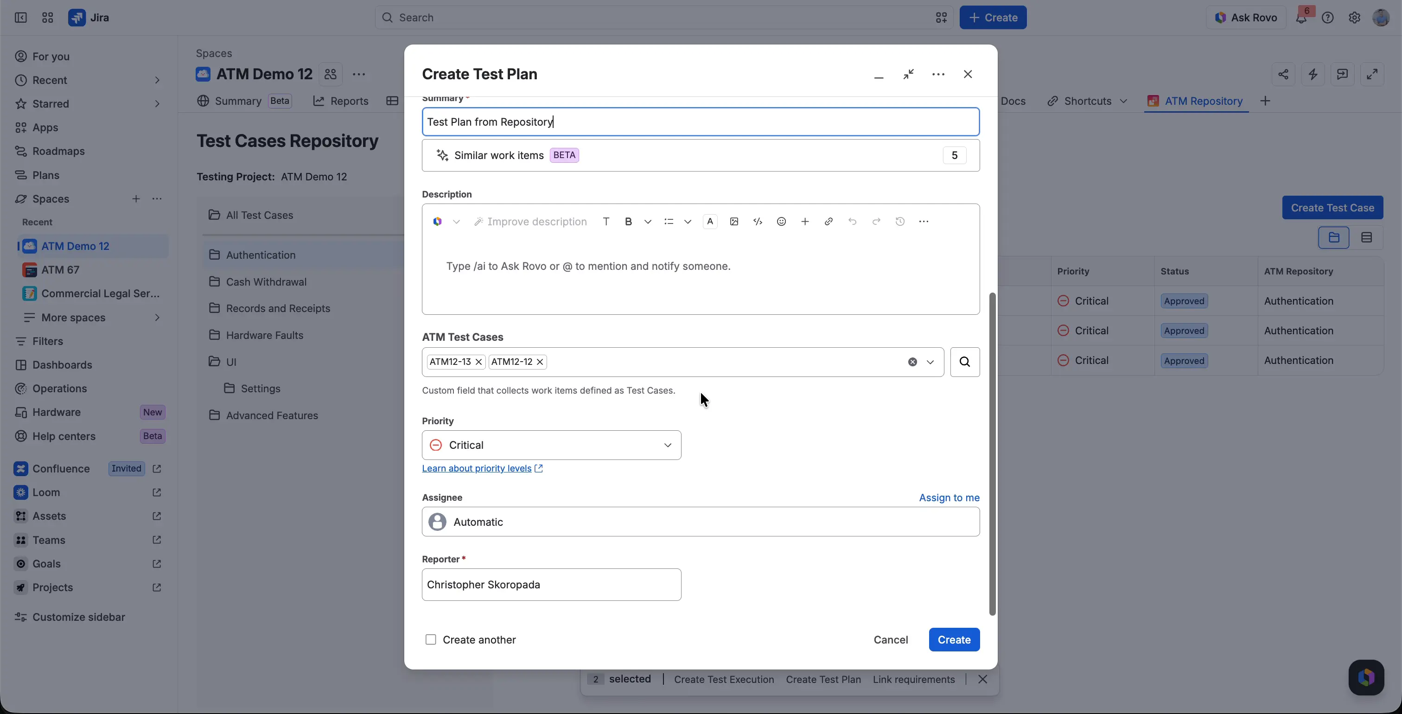Open the app switcher grid icon
The width and height of the screenshot is (1402, 714).
click(48, 18)
